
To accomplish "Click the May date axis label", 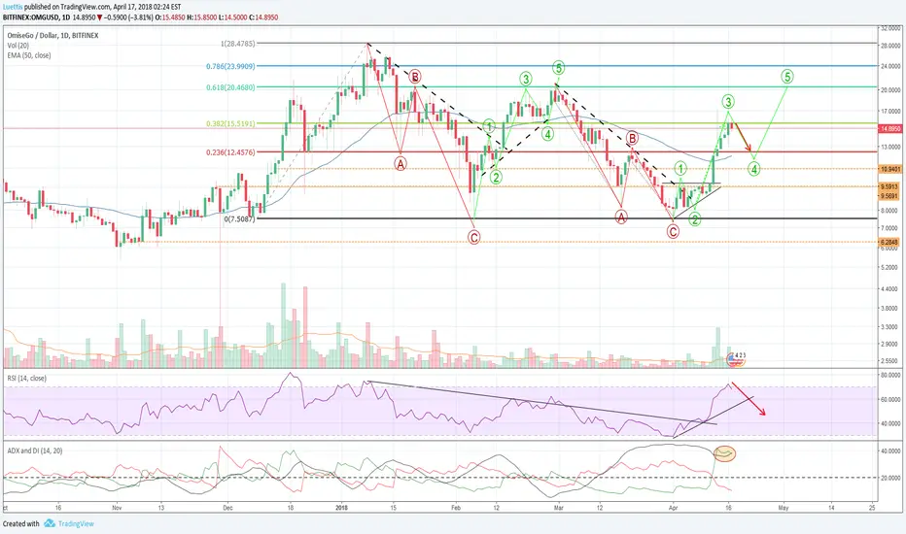I will point(784,508).
